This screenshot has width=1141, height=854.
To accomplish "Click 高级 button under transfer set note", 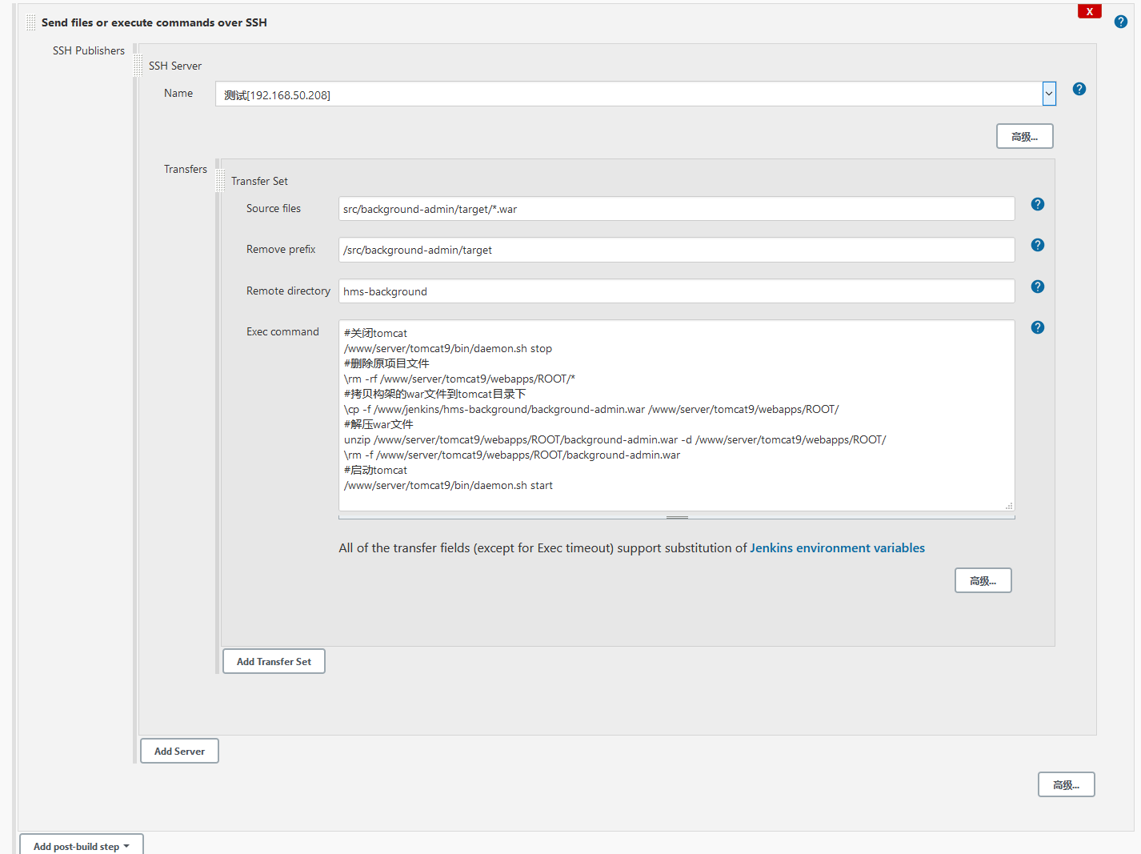I will pyautogui.click(x=983, y=580).
